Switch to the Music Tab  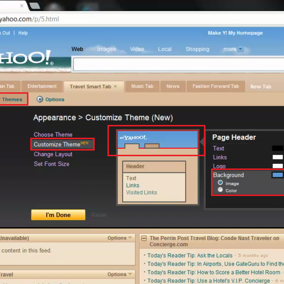142,87
